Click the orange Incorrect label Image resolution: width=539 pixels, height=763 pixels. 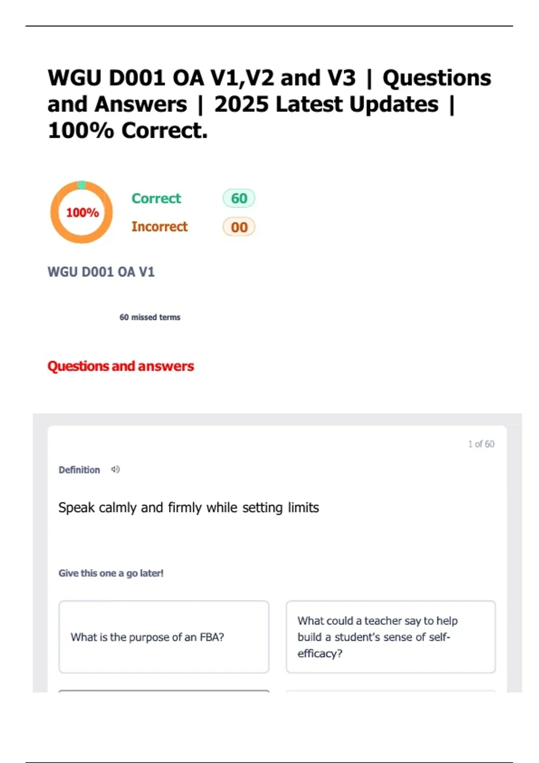[x=159, y=227]
